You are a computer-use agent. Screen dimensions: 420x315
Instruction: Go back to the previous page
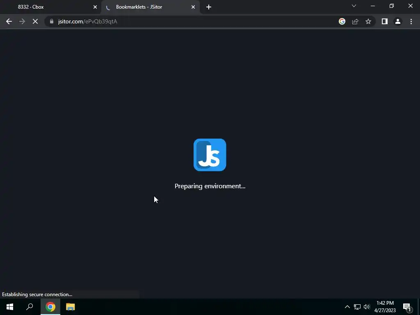[9, 21]
